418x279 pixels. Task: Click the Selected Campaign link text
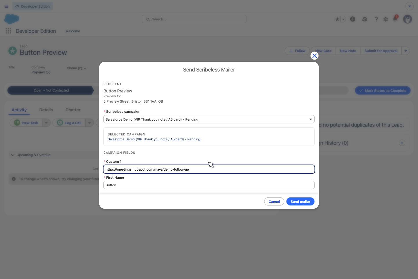[x=154, y=139]
